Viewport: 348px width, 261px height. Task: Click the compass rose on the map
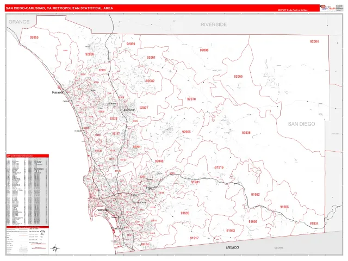point(55,249)
